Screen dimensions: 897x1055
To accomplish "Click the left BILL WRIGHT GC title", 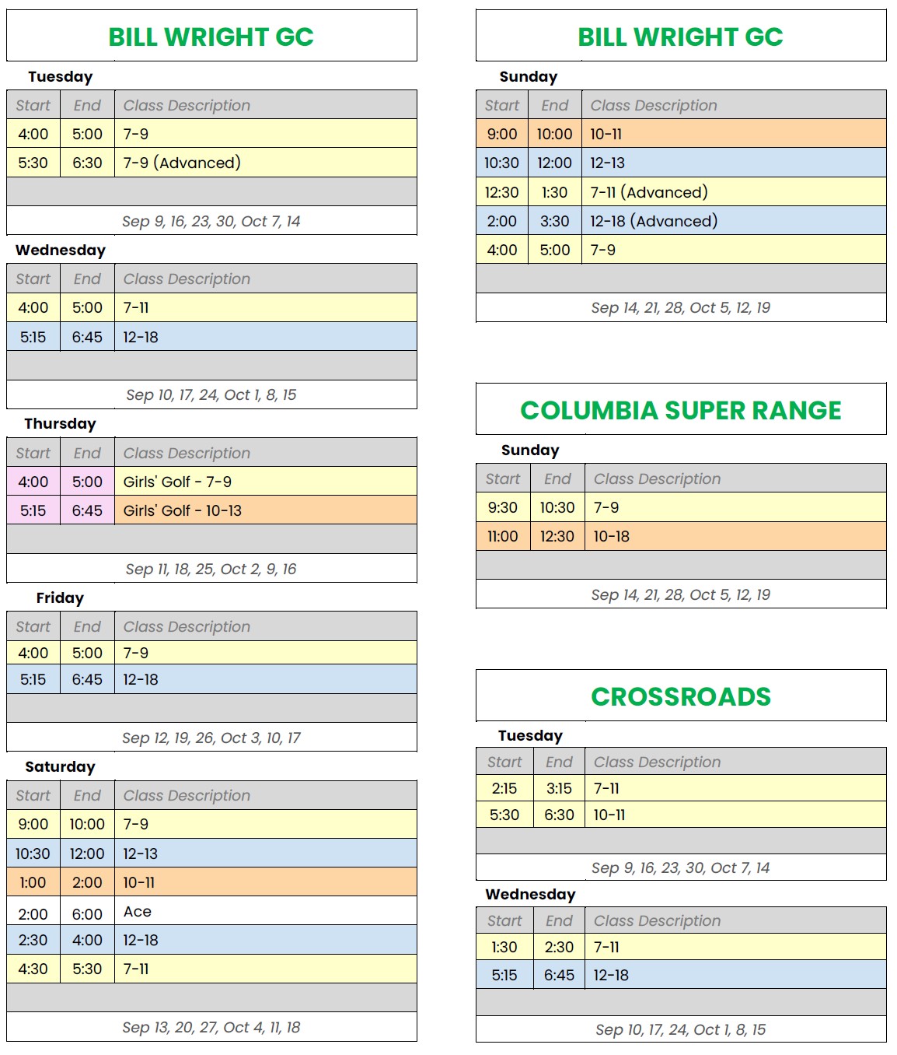I will [211, 37].
